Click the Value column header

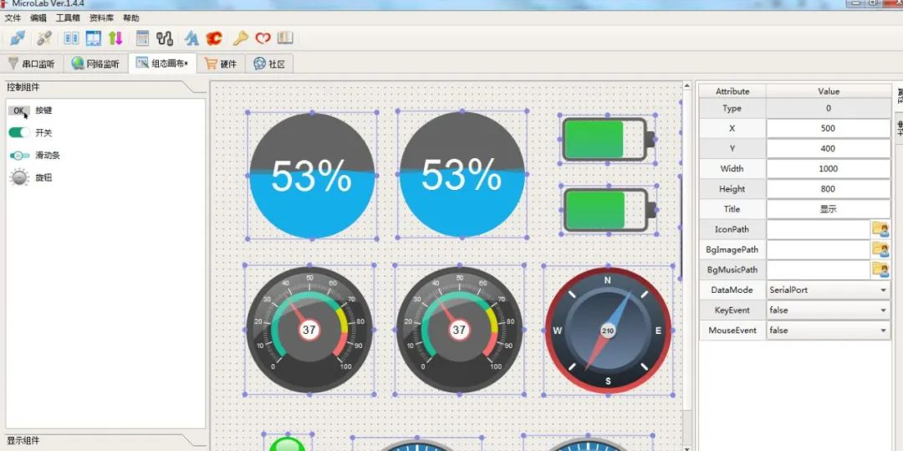point(828,91)
